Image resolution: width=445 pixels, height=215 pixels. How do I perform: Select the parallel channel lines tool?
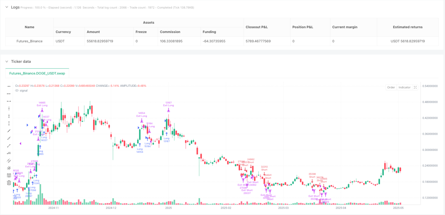[9, 160]
